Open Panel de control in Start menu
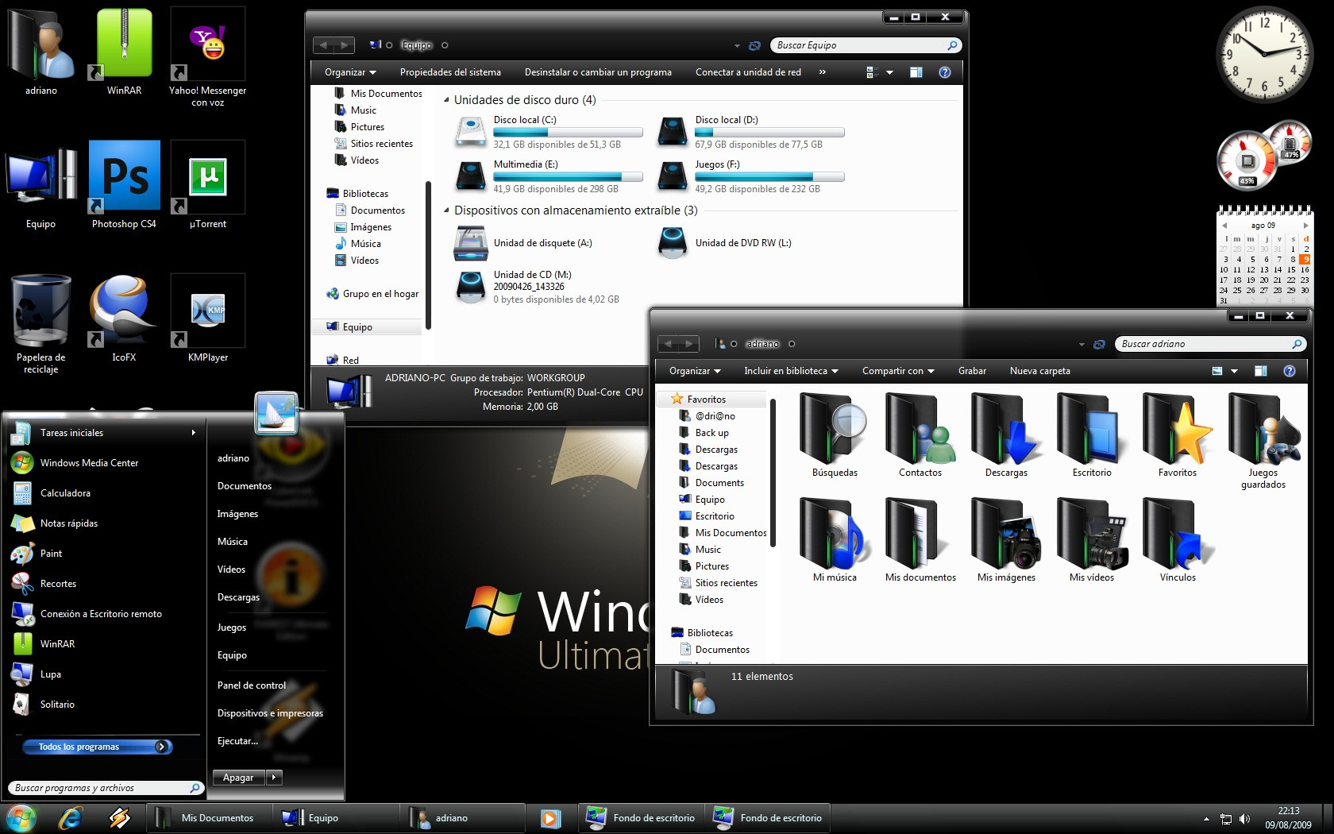Viewport: 1334px width, 834px height. tap(252, 685)
